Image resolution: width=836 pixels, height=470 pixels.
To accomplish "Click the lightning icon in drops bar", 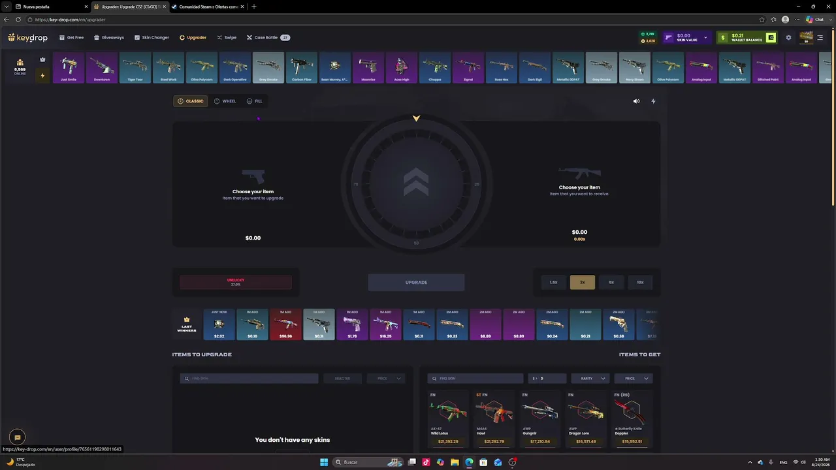I will (x=42, y=76).
